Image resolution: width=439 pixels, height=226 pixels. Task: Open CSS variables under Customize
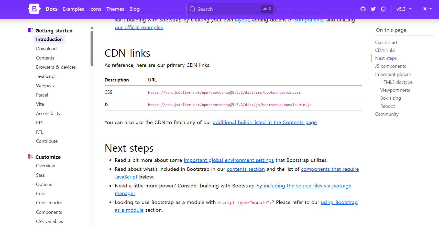pyautogui.click(x=49, y=221)
